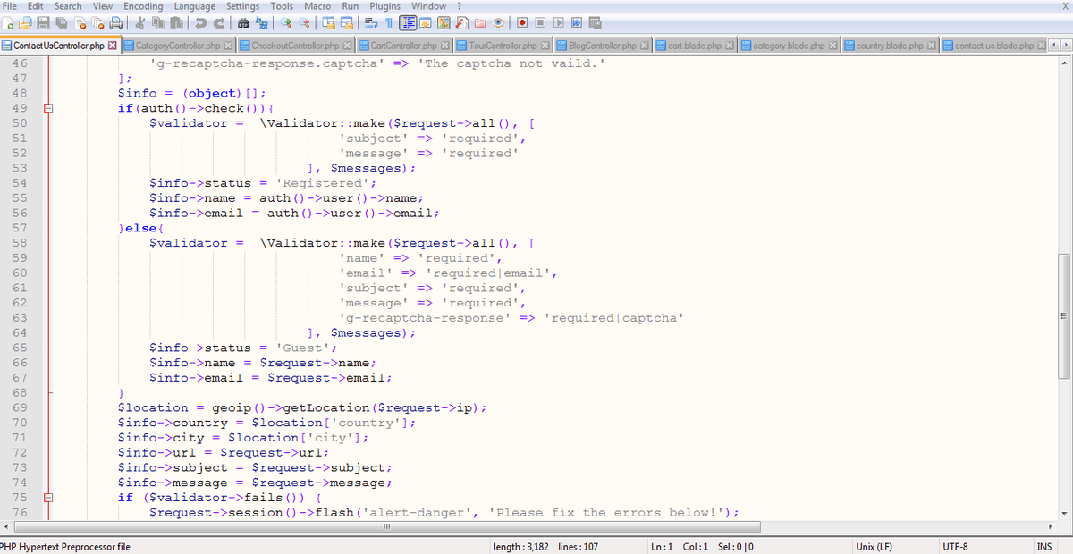The height and width of the screenshot is (554, 1073).
Task: Click the Save file toolbar icon
Action: tap(44, 26)
